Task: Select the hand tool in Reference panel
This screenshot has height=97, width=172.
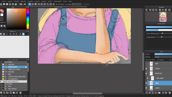Action: pyautogui.click(x=23, y=34)
